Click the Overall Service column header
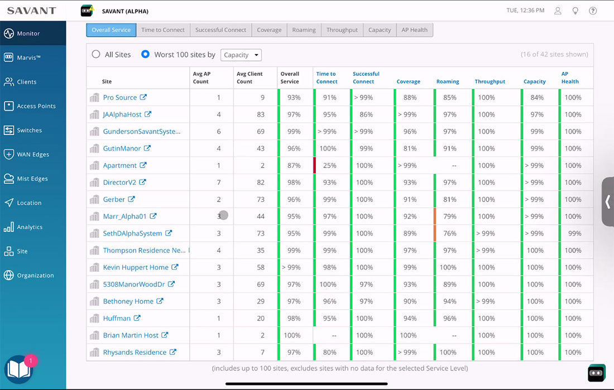Image resolution: width=614 pixels, height=390 pixels. pyautogui.click(x=290, y=78)
